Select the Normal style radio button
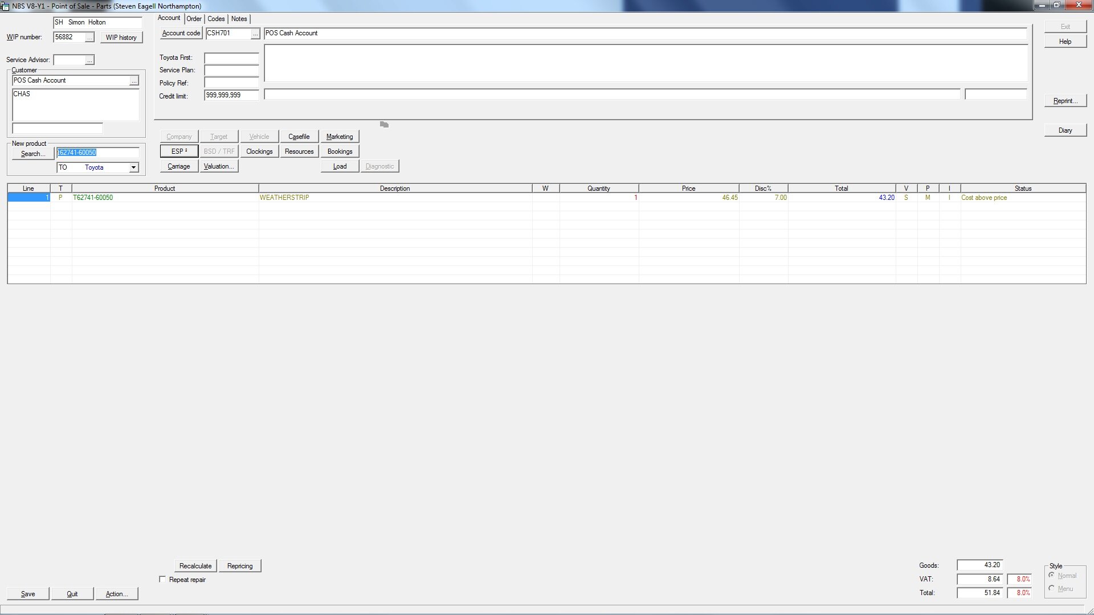Image resolution: width=1094 pixels, height=615 pixels. click(x=1051, y=575)
